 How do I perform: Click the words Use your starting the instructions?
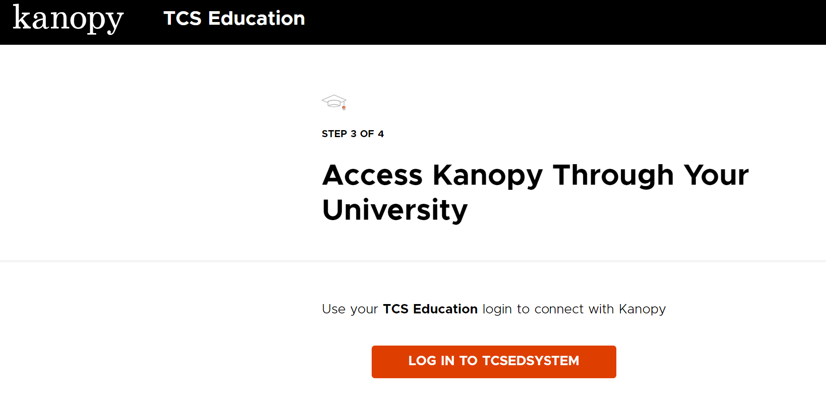350,309
